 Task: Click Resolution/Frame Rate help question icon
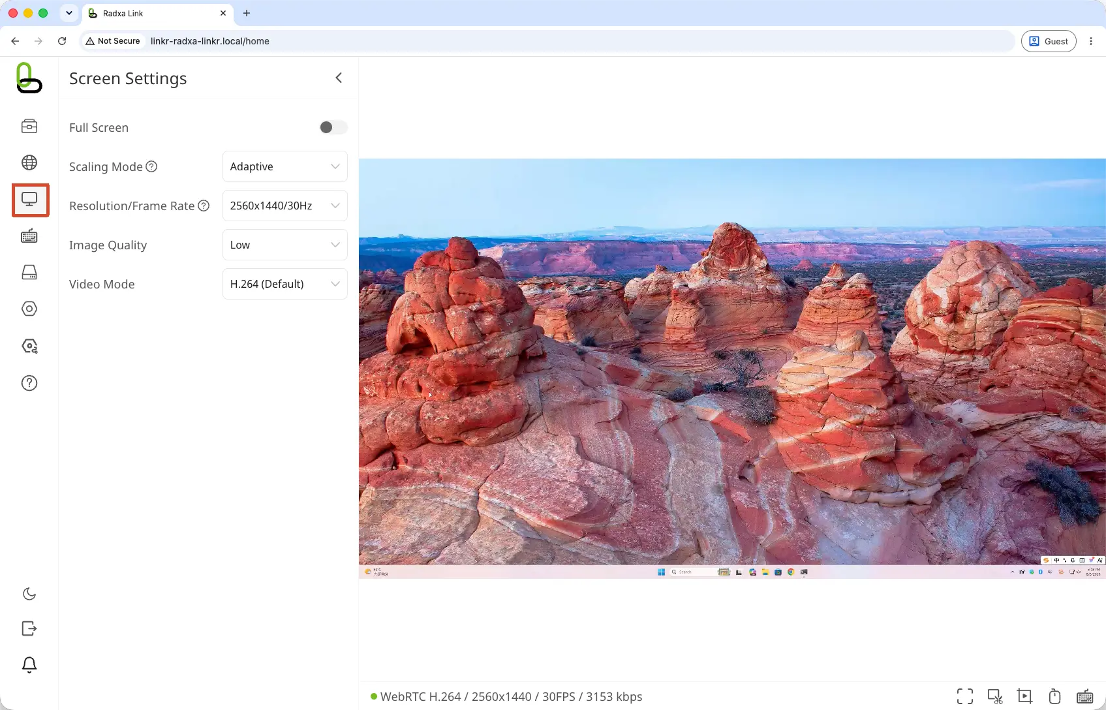pyautogui.click(x=204, y=206)
